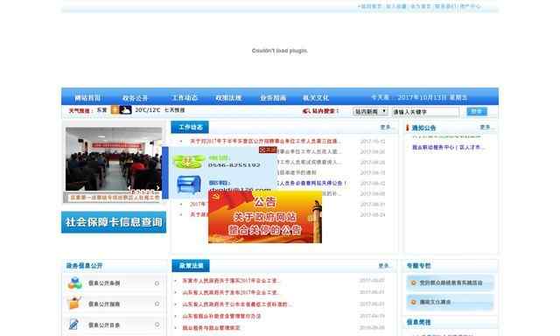This screenshot has height=336, width=560.
Task: Open the 七天预报 weather forecast link
Action: pos(174,110)
